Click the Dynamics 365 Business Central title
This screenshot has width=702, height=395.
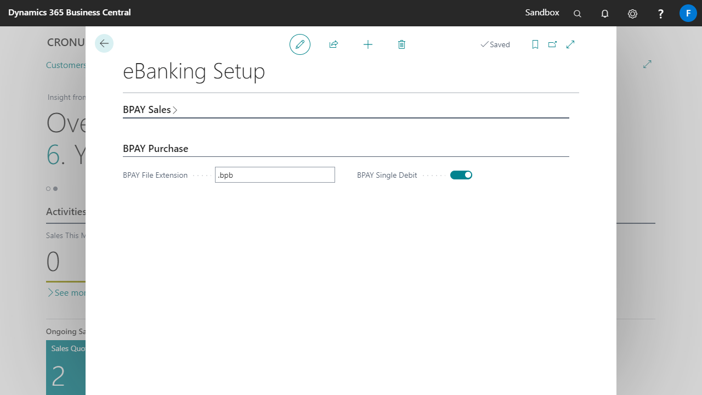[x=70, y=13]
